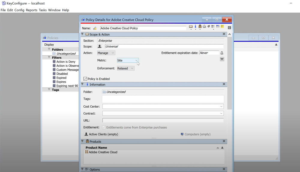Viewport: 300px width, 172px height.
Task: Click the URL input field
Action: (163, 121)
